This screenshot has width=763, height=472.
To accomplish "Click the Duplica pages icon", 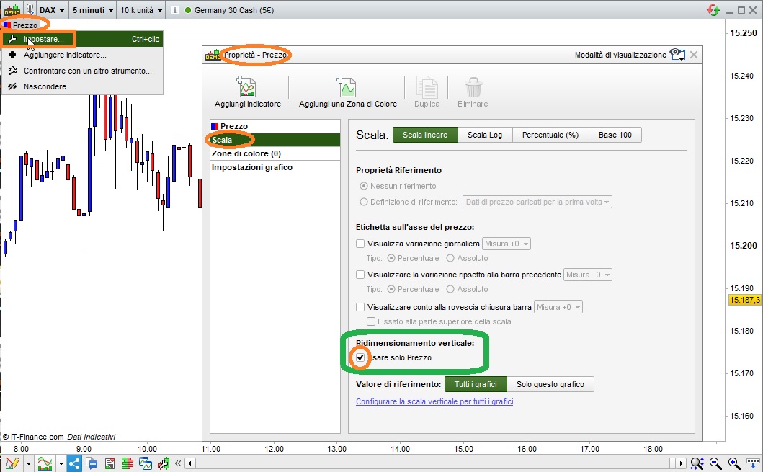I will pos(427,87).
